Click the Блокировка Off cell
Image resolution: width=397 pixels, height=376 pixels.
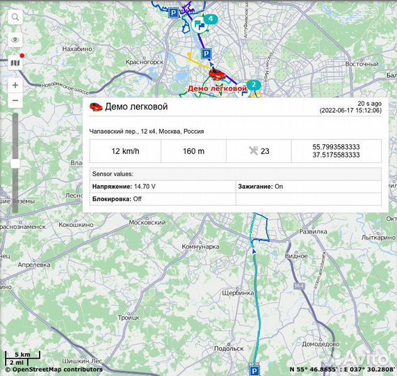pos(163,199)
